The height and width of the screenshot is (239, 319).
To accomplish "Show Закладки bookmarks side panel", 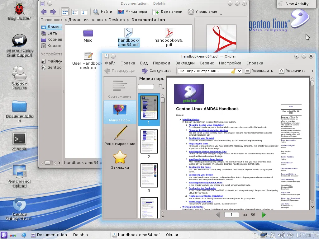I will click(x=120, y=160).
